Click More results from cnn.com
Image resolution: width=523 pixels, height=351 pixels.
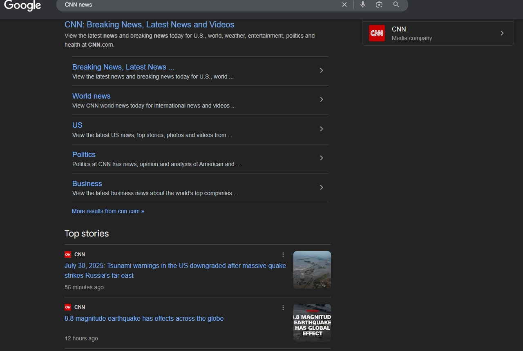tap(108, 211)
